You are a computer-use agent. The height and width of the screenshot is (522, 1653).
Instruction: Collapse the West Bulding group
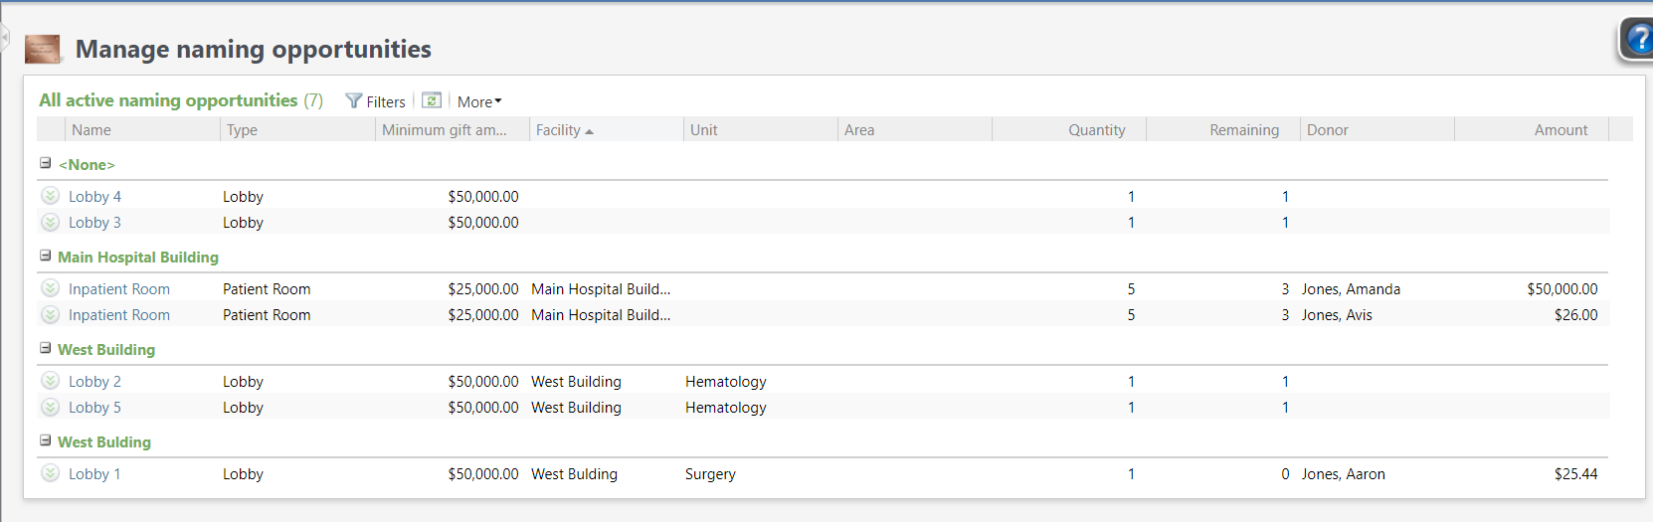(x=45, y=440)
